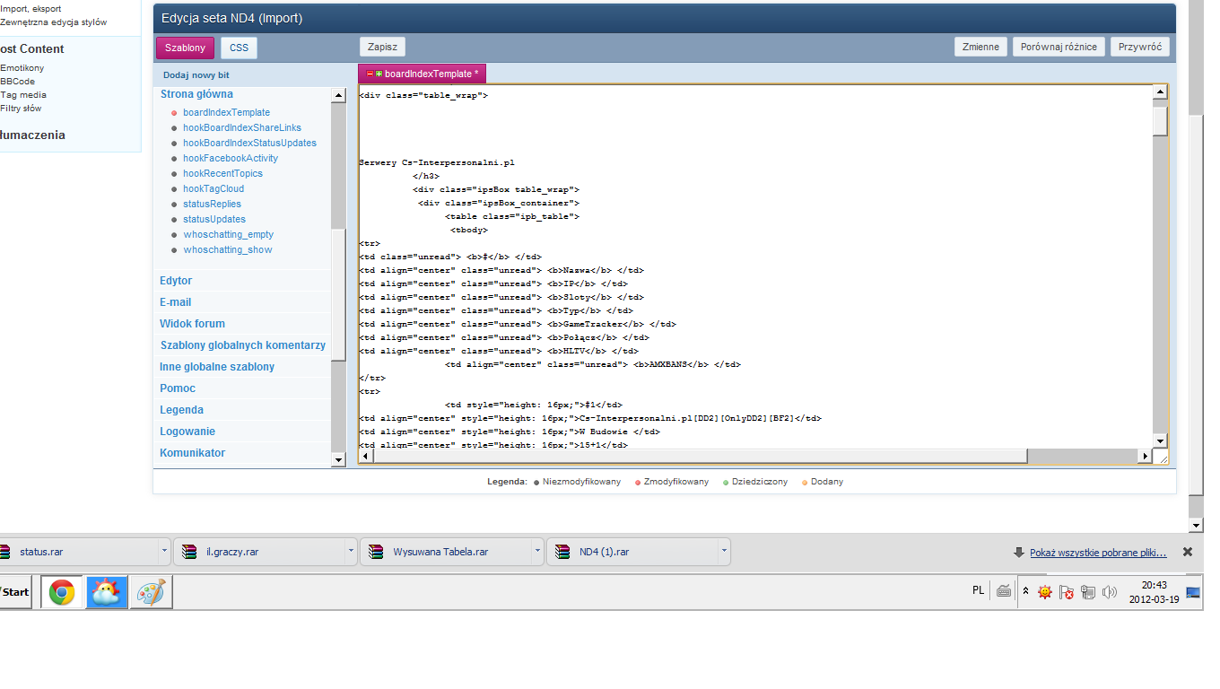Expand the Widok forum template group
The height and width of the screenshot is (689, 1220).
[192, 324]
